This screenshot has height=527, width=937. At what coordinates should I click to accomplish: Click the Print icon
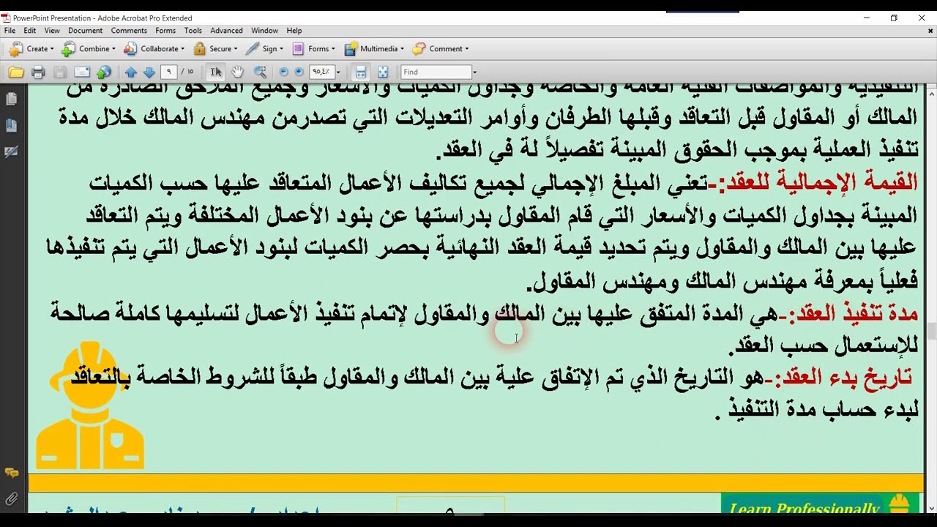click(38, 72)
